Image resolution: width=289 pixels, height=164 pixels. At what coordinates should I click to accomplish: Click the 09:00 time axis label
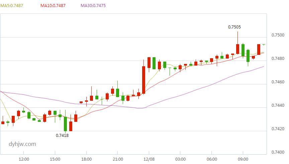[x=243, y=159]
